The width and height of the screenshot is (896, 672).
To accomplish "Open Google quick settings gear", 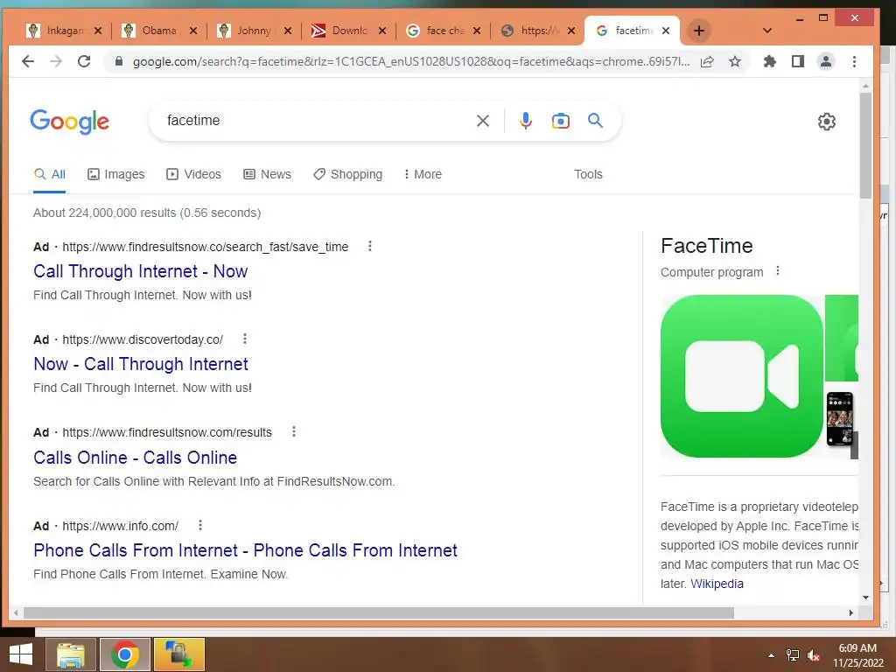I will point(826,121).
